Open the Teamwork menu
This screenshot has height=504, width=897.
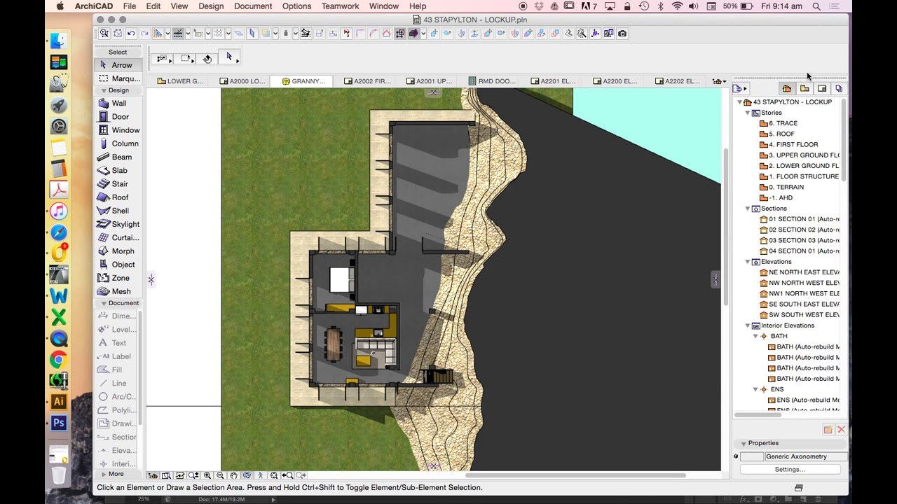point(339,6)
